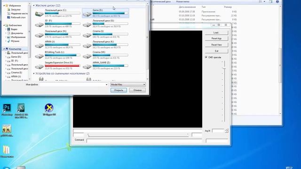Select Локальный диск (G:) drive
The height and width of the screenshot is (169, 301).
tap(105, 23)
